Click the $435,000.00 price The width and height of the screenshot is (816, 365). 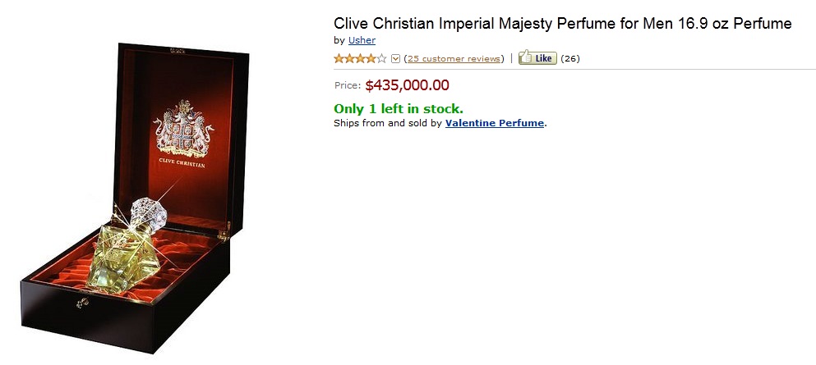tap(407, 84)
